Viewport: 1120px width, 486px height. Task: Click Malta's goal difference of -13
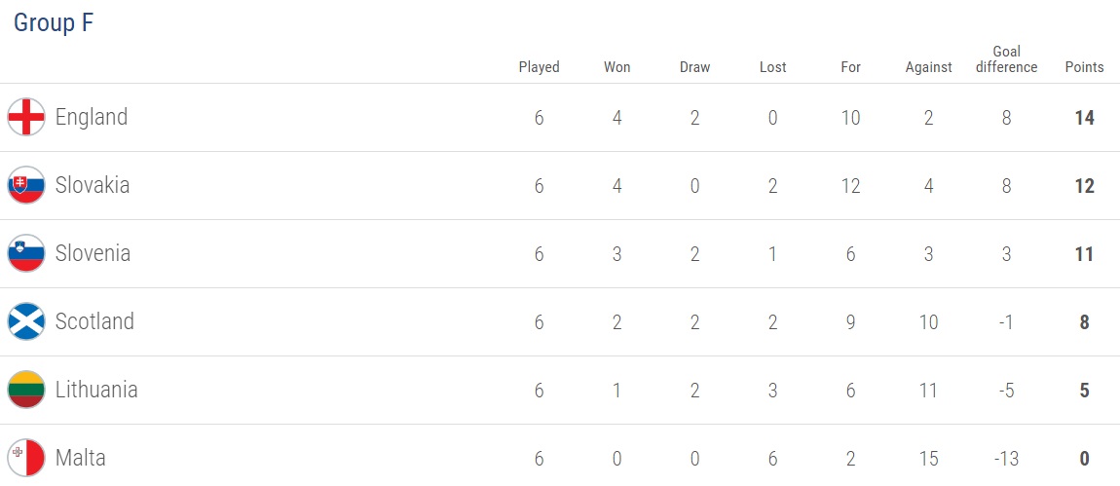(x=1006, y=459)
